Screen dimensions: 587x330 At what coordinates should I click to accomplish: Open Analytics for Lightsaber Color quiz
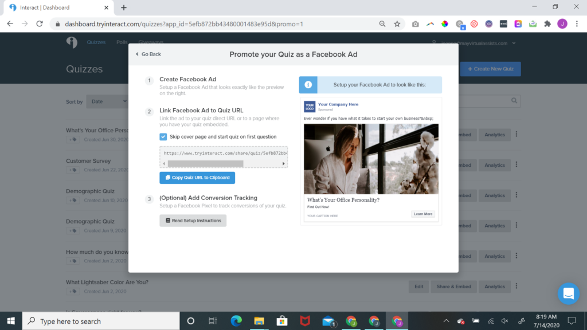(x=495, y=286)
